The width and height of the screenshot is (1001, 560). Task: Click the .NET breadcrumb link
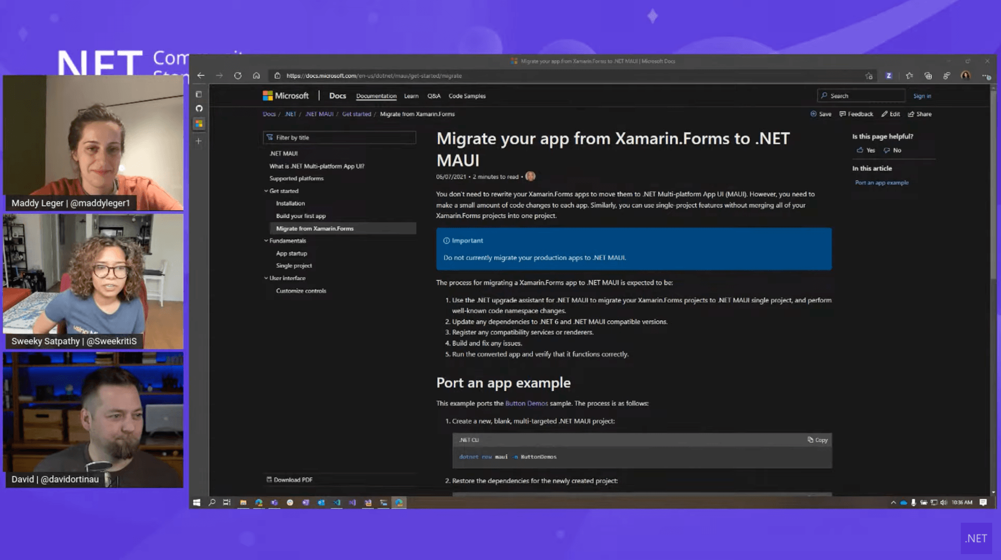pyautogui.click(x=291, y=114)
